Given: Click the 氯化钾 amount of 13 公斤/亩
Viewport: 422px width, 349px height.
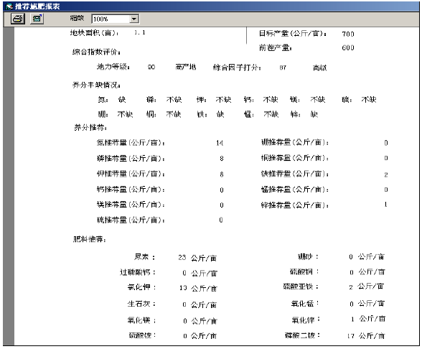Looking at the screenshot, I should tap(198, 288).
